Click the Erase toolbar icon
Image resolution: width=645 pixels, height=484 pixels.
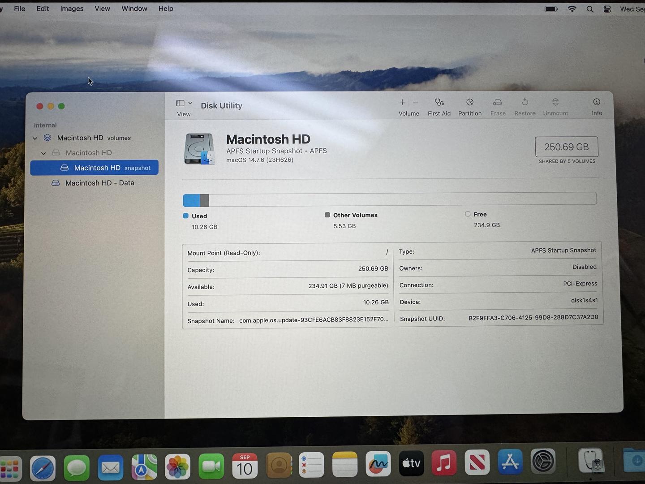click(498, 102)
